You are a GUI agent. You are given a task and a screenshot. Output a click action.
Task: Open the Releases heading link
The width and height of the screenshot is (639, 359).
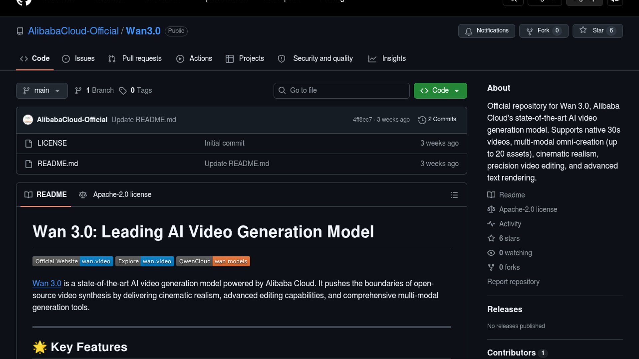[505, 309]
